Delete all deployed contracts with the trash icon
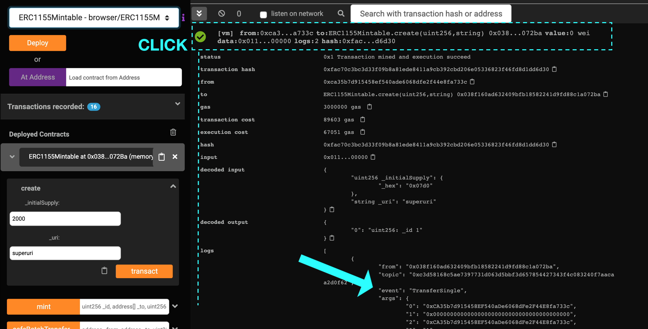Image resolution: width=648 pixels, height=329 pixels. [173, 132]
